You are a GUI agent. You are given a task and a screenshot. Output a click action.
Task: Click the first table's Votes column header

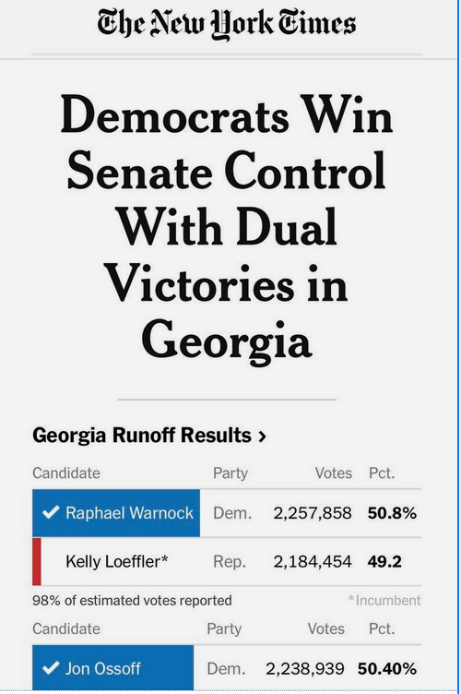click(334, 473)
